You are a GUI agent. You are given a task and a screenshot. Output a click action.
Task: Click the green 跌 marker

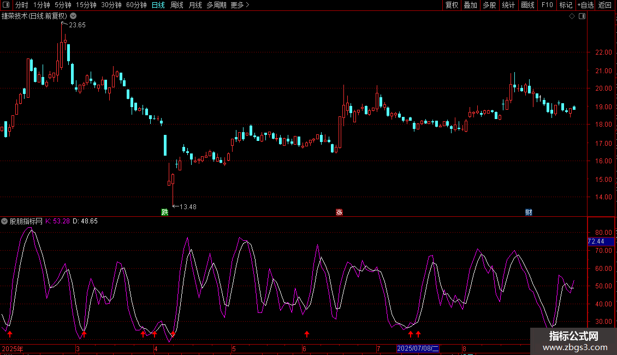point(165,212)
